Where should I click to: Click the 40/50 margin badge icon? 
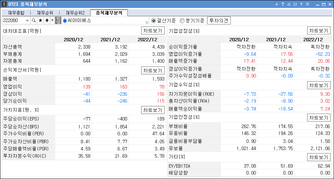click(x=58, y=20)
